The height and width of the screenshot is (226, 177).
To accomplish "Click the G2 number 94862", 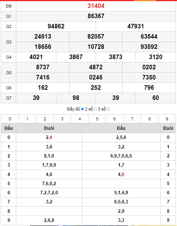I will coord(56,26).
